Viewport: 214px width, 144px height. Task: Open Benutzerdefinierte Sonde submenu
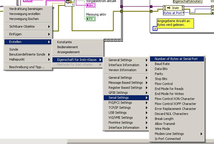28,54
